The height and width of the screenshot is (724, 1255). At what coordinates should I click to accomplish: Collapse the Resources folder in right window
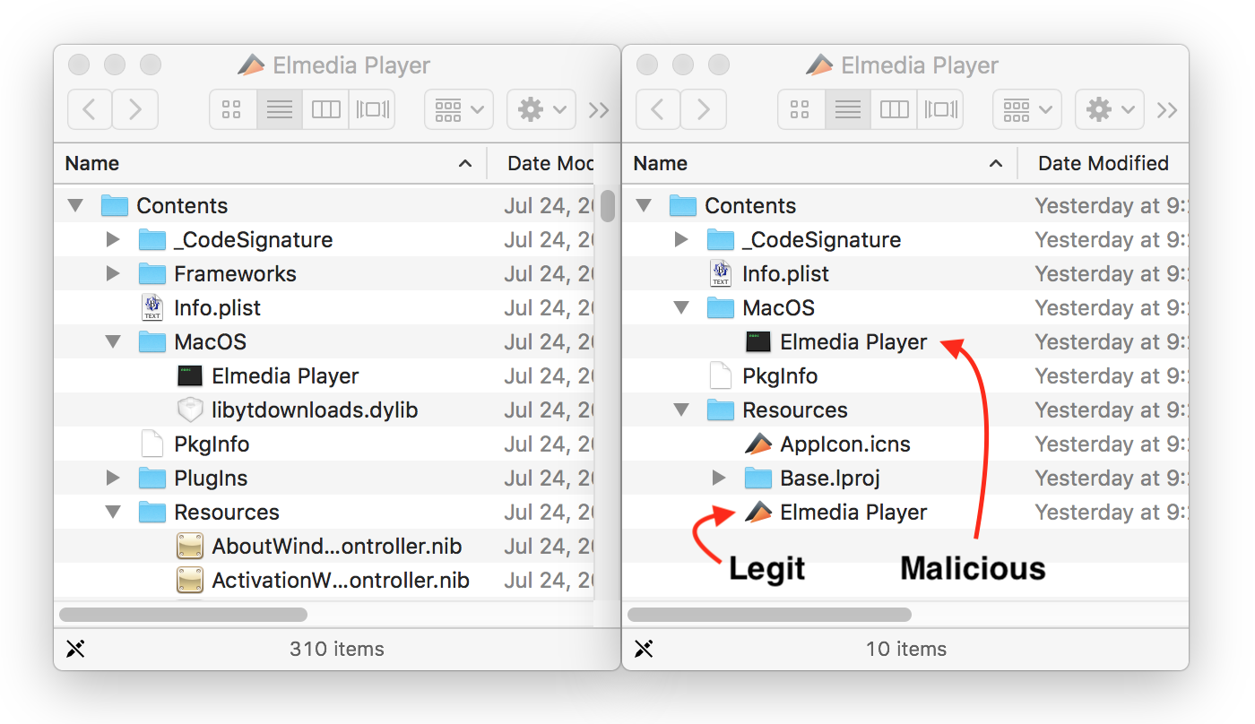(x=681, y=410)
